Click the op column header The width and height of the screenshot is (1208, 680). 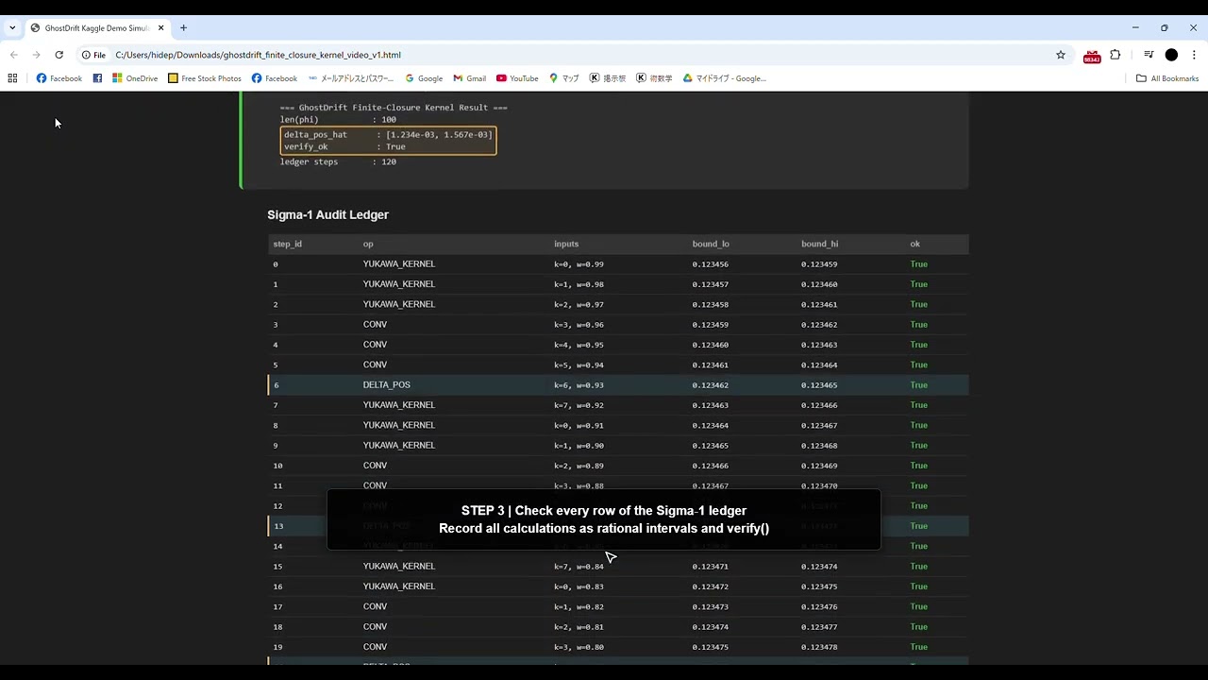tap(368, 245)
